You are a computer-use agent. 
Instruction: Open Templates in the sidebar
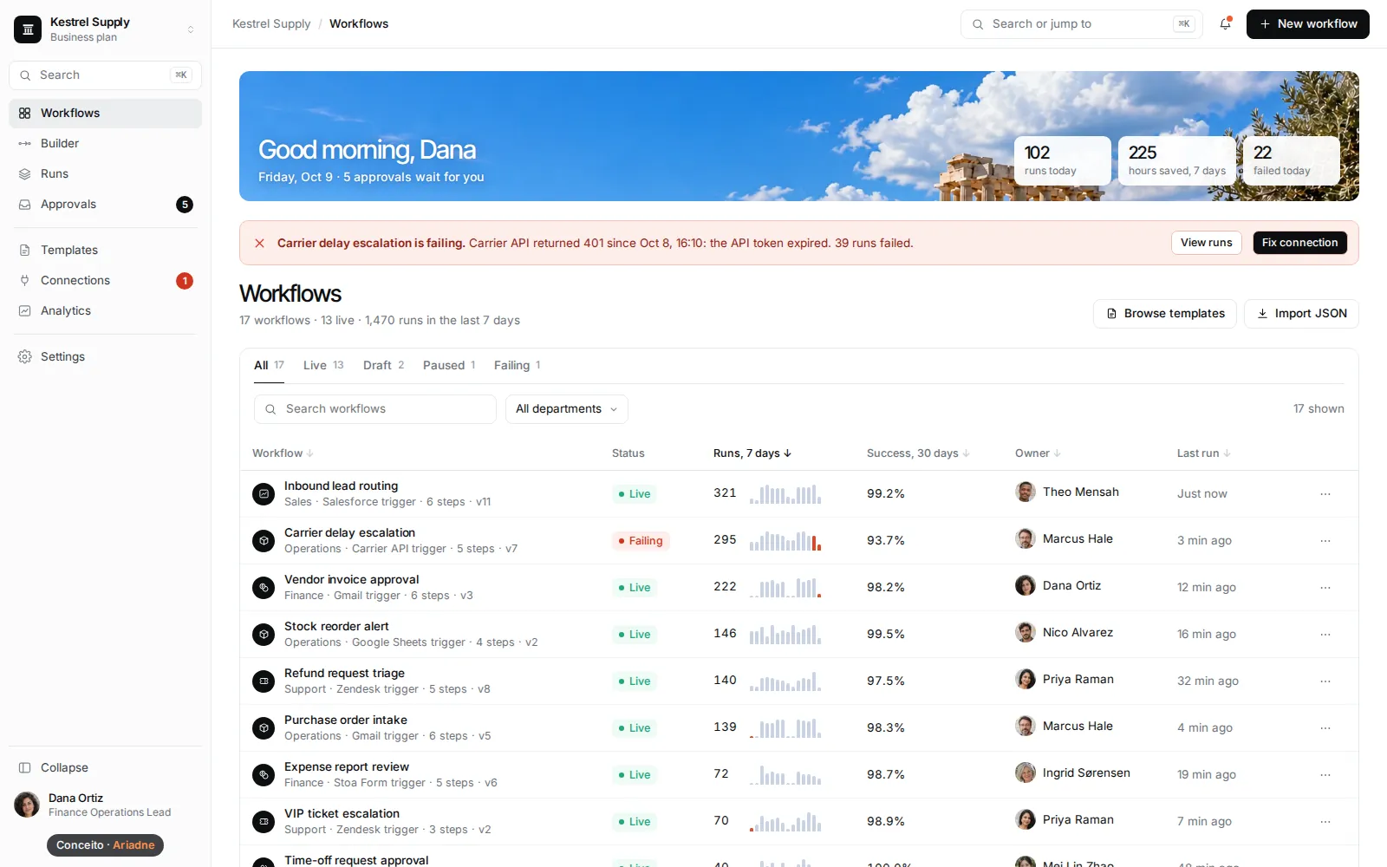pyautogui.click(x=105, y=251)
